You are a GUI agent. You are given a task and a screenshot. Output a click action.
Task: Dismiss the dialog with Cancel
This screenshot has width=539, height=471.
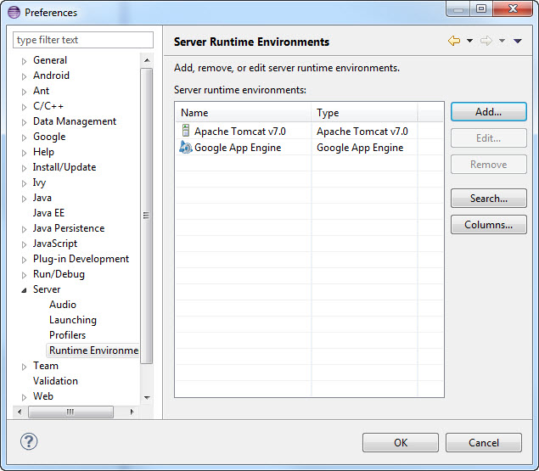coord(484,442)
